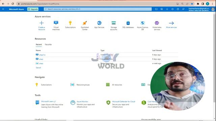Click the Microsoft Defender shield icon
Image resolution: width=216 pixels, height=121 pixels.
[108, 103]
